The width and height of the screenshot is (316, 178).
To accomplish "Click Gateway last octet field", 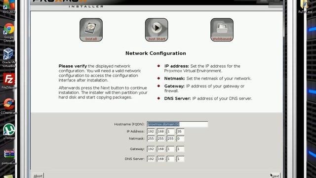I will (180, 149).
